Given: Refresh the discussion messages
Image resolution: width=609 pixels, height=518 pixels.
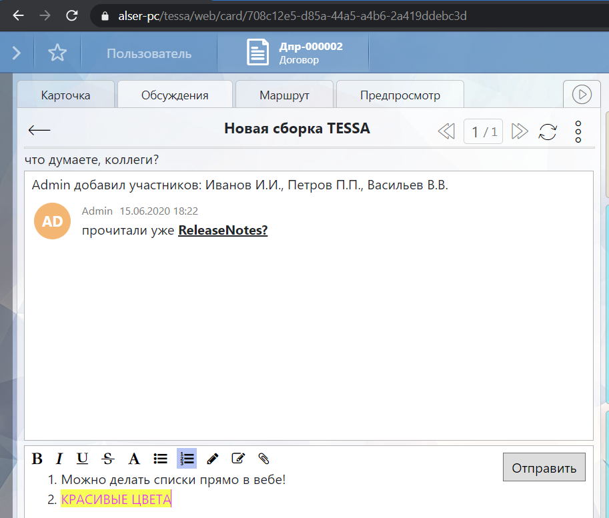Looking at the screenshot, I should pos(548,131).
